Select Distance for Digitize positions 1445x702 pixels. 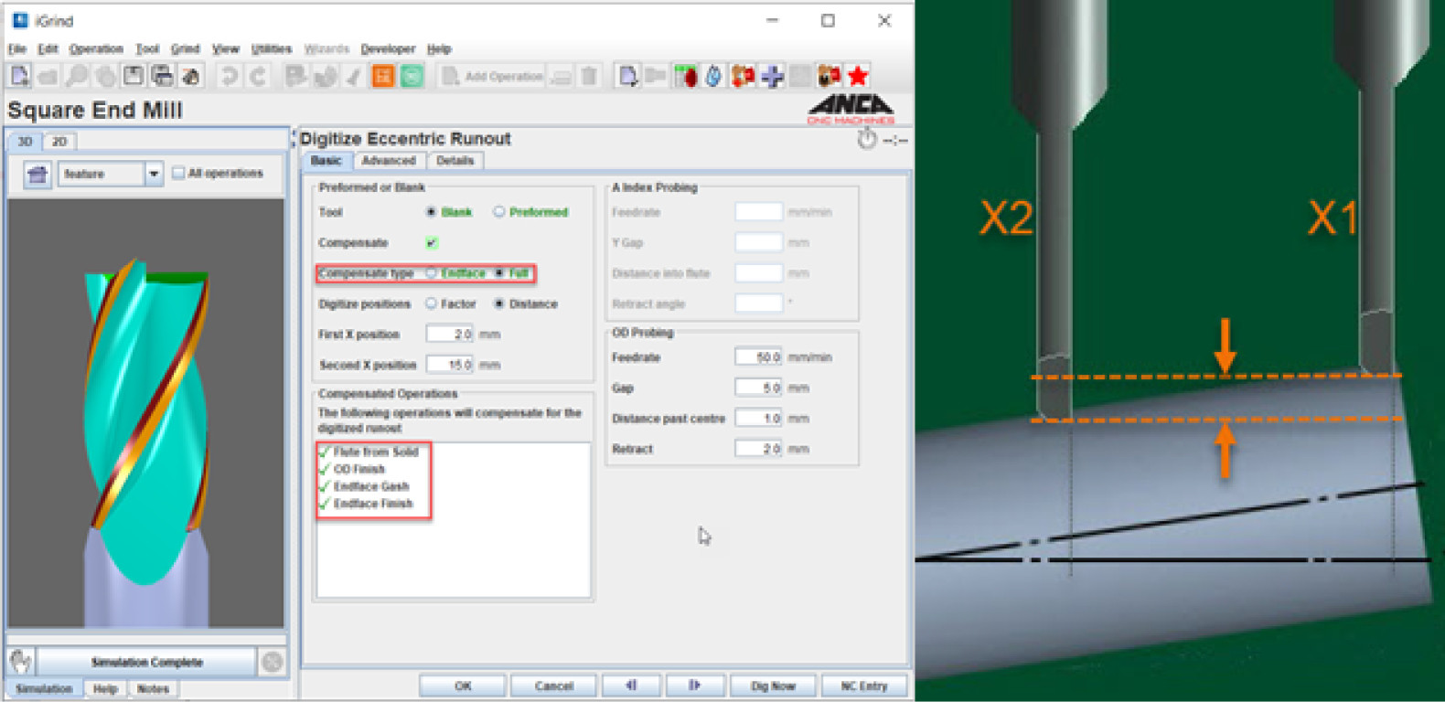(x=499, y=304)
